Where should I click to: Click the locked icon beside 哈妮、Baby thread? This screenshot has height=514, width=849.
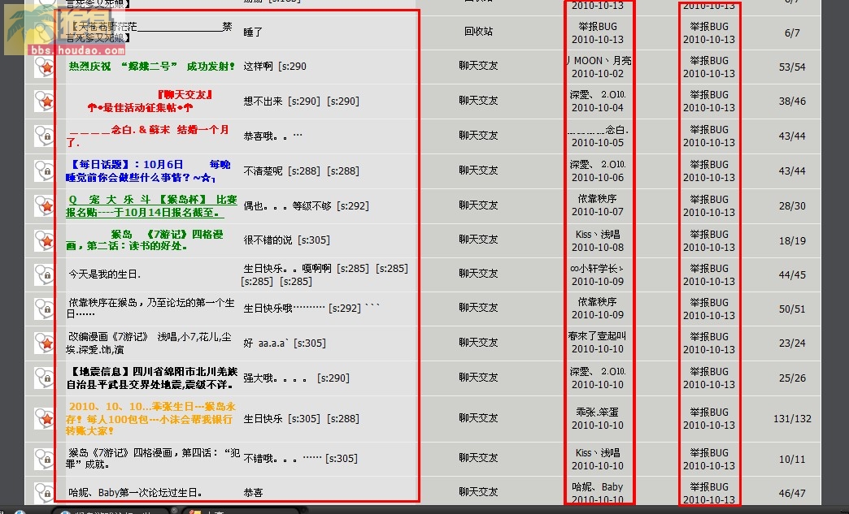tap(45, 493)
